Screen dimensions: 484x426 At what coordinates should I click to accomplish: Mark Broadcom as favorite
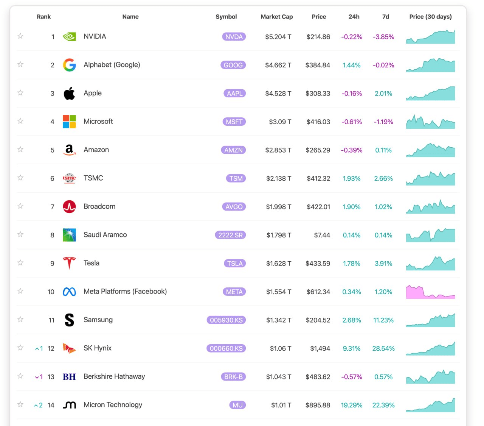20,206
